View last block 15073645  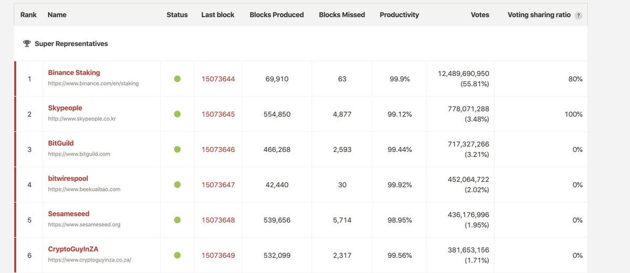click(x=218, y=114)
